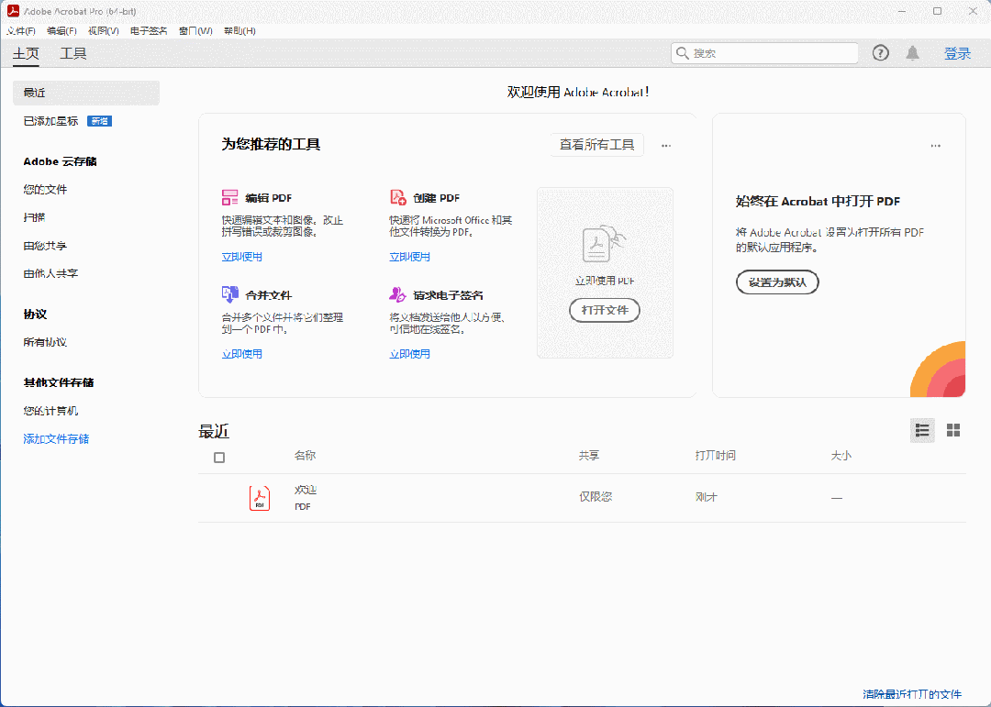Screen dimensions: 991x707
Task: Sort recent list by 共享 column
Action: [x=588, y=455]
